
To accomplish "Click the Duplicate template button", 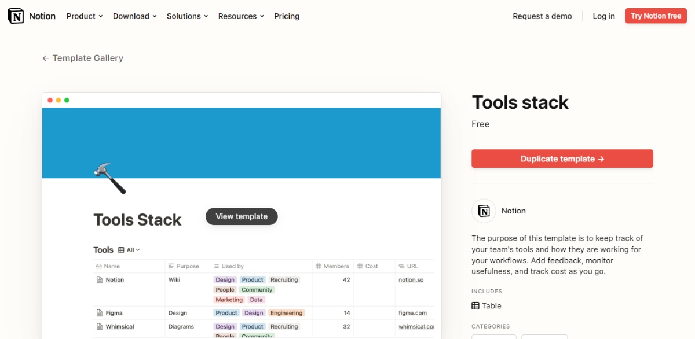I will [x=562, y=159].
